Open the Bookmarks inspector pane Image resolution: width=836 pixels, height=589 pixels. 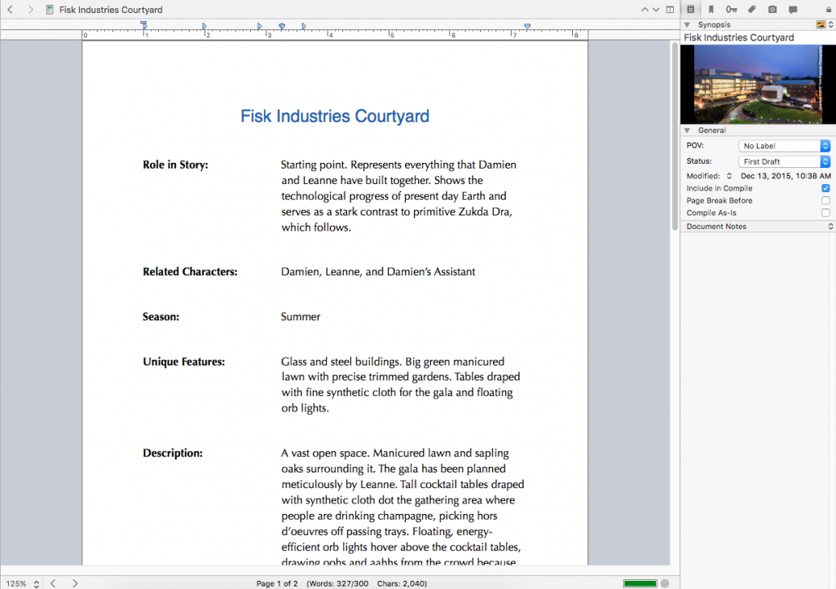pos(711,9)
